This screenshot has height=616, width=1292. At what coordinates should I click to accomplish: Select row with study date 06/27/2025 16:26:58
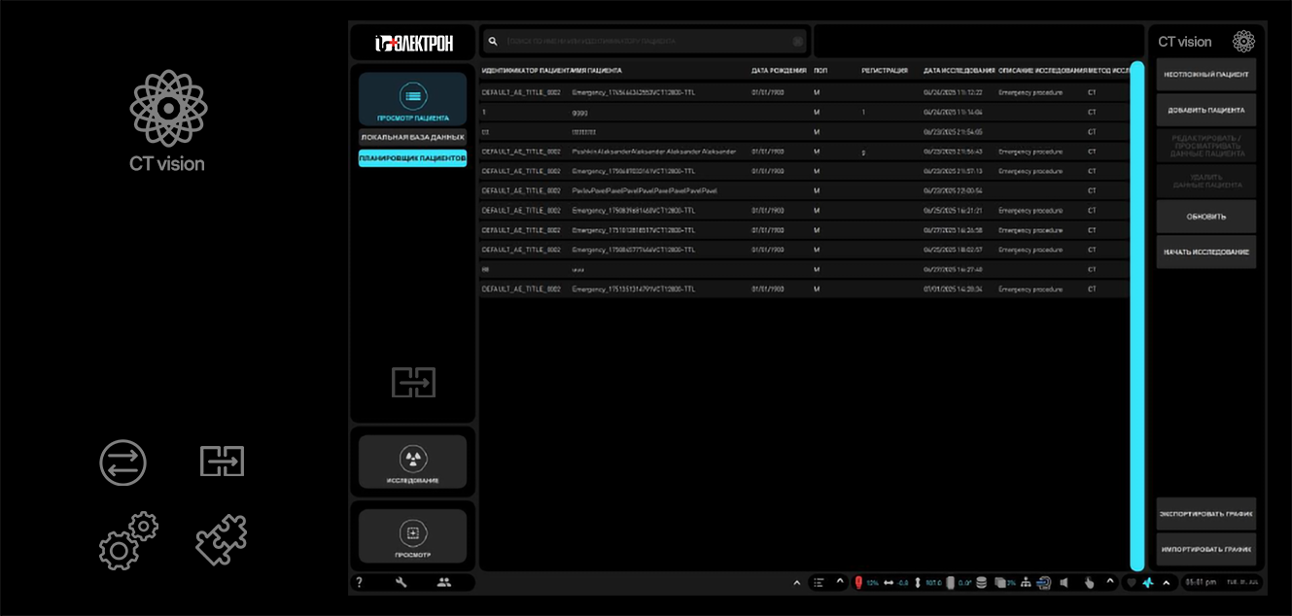click(804, 230)
